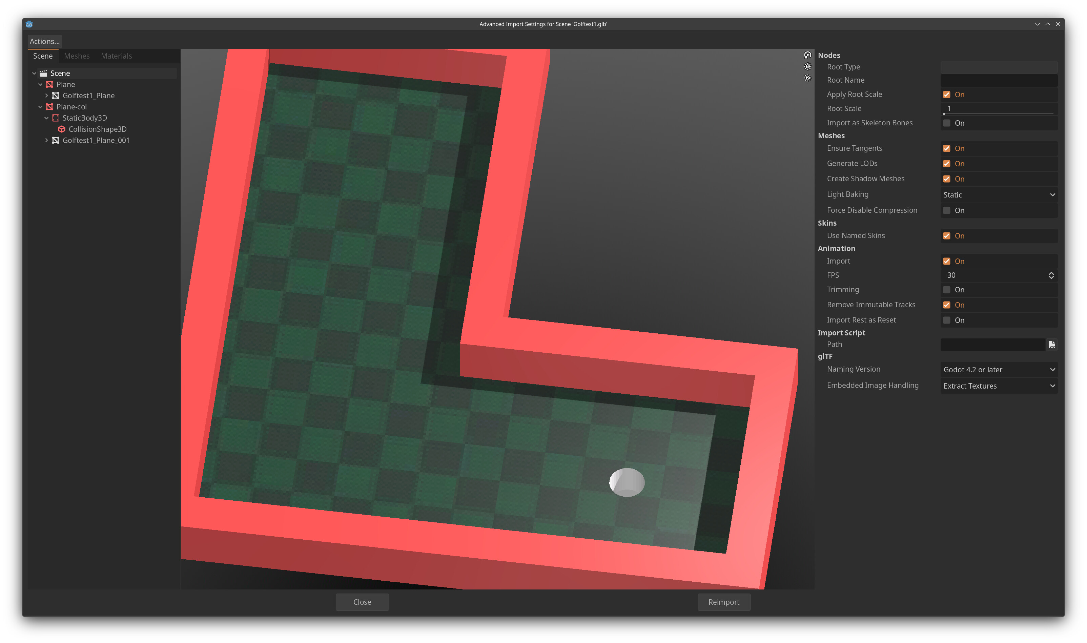Click the StaticBody3D node icon

click(x=55, y=118)
